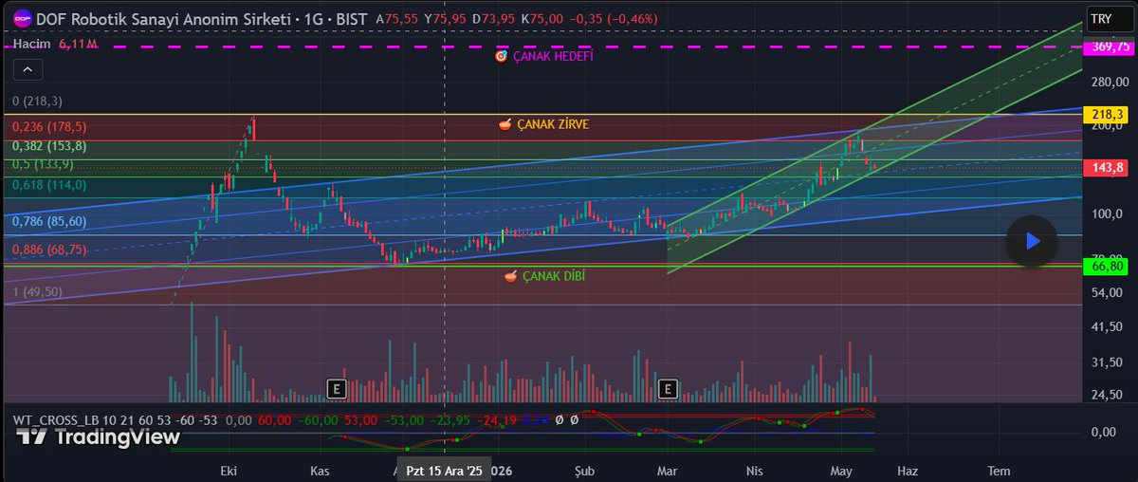The height and width of the screenshot is (482, 1138).
Task: Click the red 60,00 indicator value
Action: click(x=274, y=419)
